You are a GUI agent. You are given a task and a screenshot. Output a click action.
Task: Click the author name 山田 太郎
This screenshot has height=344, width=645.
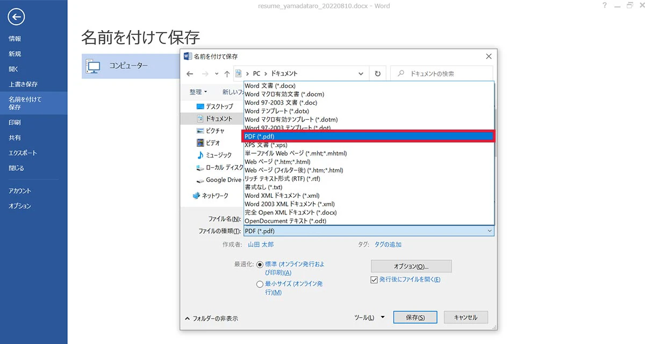[261, 245]
